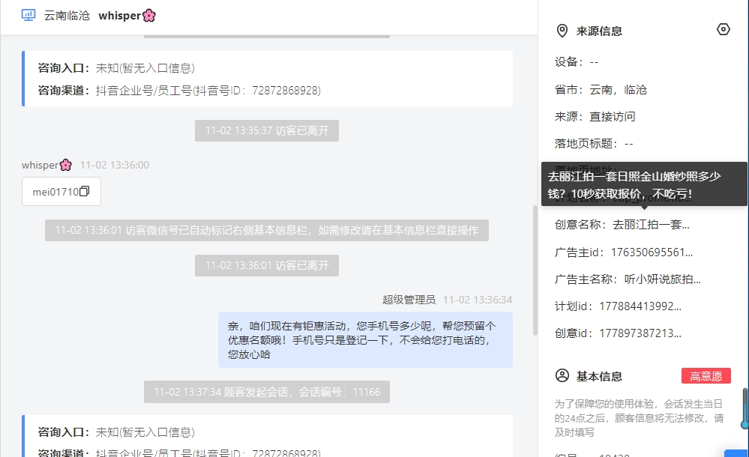Click the red 高意愿 tag
This screenshot has height=457, width=749.
(x=706, y=376)
